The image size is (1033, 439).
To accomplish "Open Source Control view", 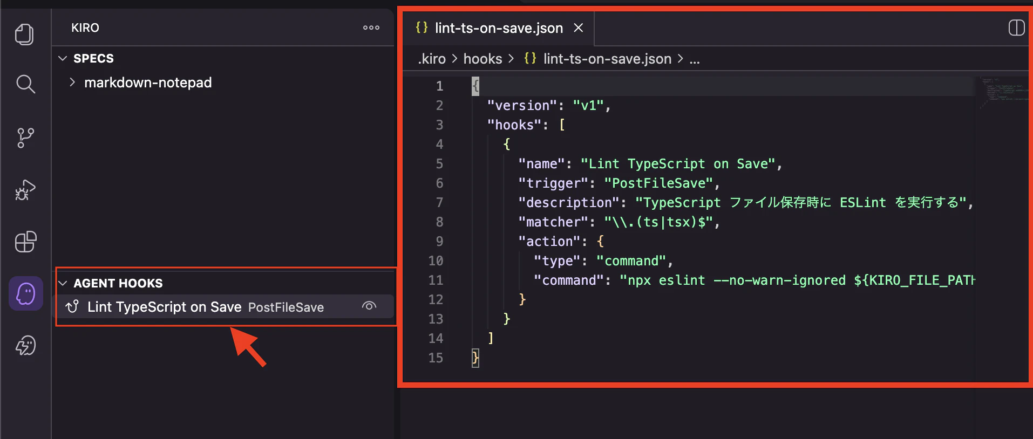I will tap(25, 138).
